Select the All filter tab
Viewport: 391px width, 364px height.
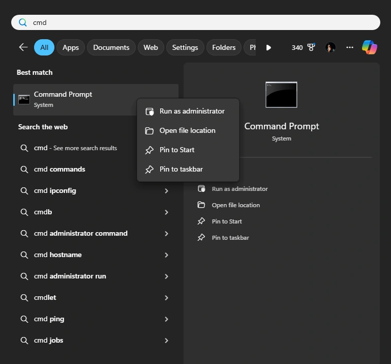(44, 47)
